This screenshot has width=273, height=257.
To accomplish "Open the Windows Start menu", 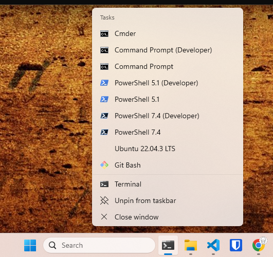I will pos(30,245).
